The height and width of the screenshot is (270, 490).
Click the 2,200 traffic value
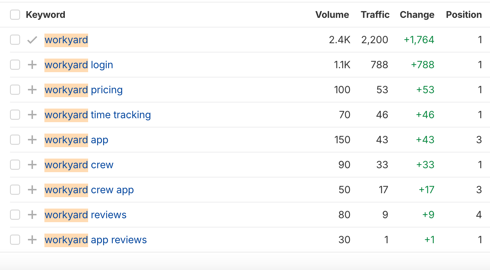pos(375,40)
